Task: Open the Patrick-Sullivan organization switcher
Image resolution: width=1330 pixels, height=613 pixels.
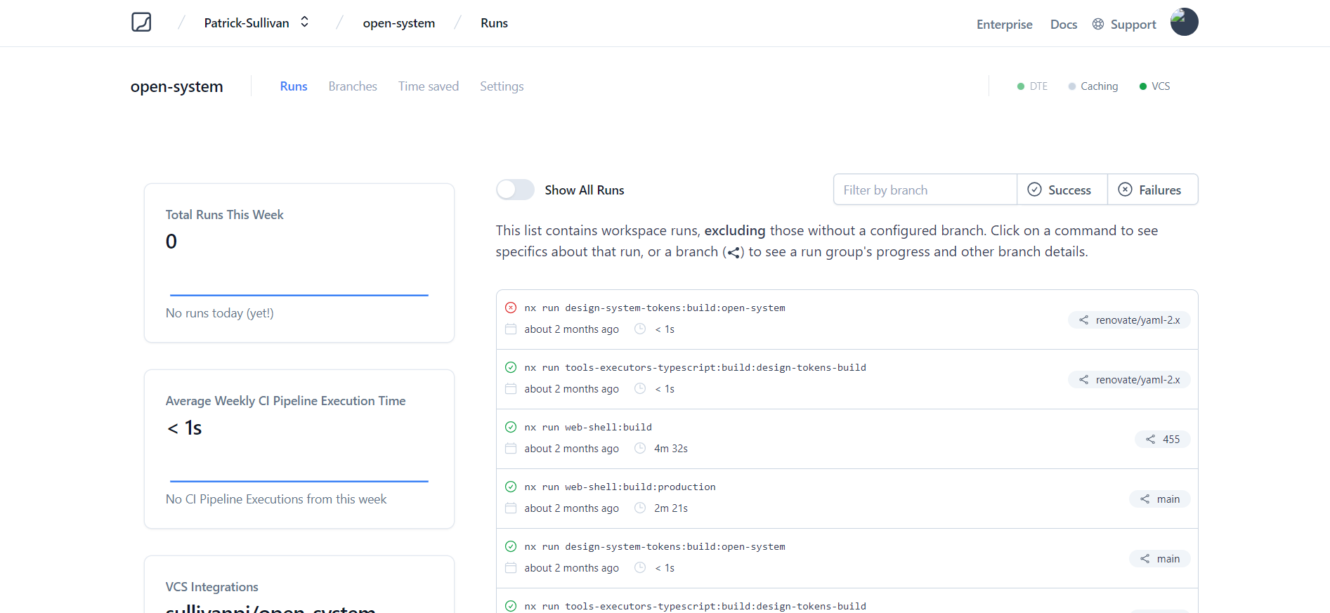Action: (256, 22)
